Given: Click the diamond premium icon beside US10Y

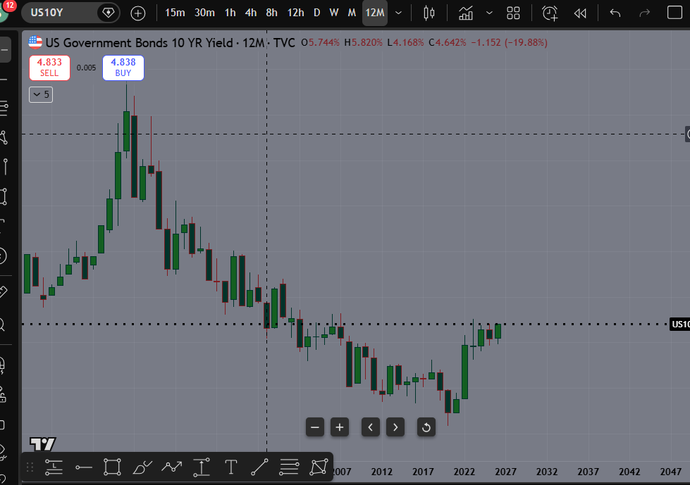Looking at the screenshot, I should [109, 12].
